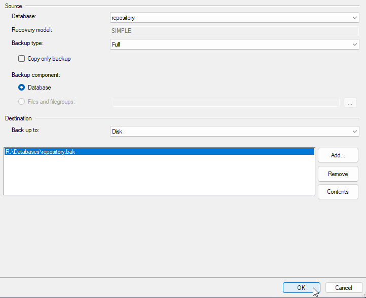Click Remove to delete the backup destination
Screen dimensions: 366x298
[x=338, y=174]
